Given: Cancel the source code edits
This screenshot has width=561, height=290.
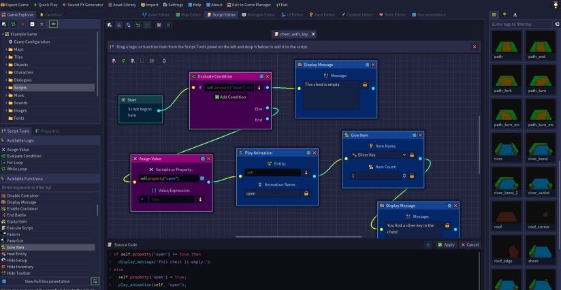Looking at the screenshot, I should point(470,244).
